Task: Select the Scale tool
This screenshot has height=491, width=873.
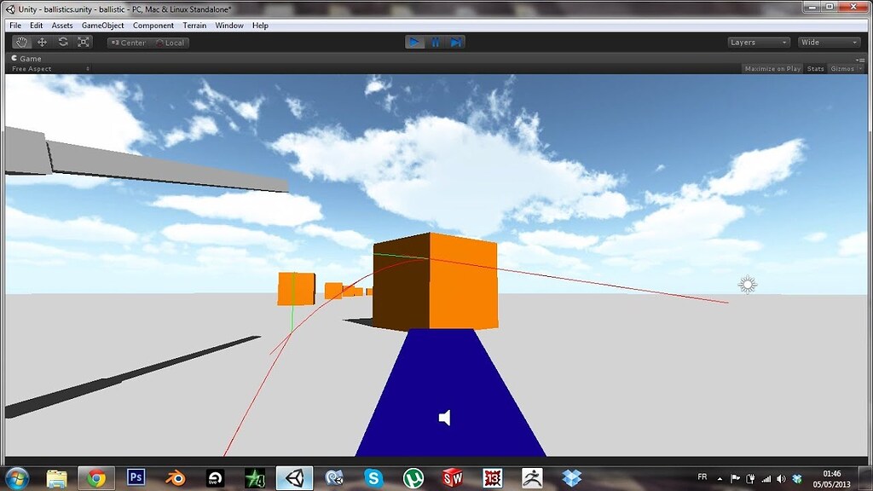Action: coord(84,41)
